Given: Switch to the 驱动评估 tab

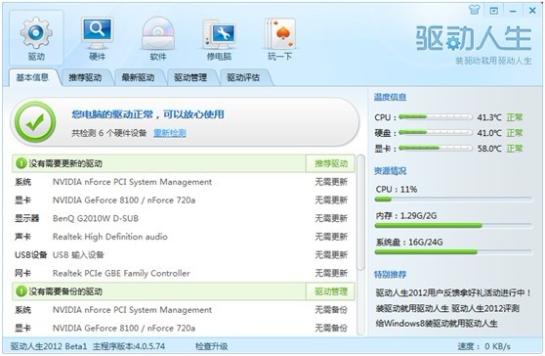Looking at the screenshot, I should [x=243, y=77].
